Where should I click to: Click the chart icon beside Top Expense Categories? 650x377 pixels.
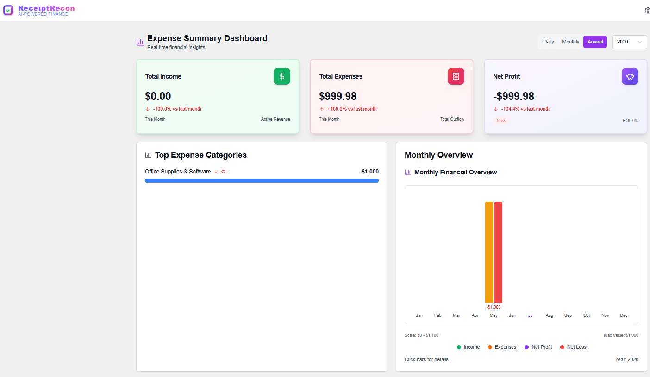point(148,155)
